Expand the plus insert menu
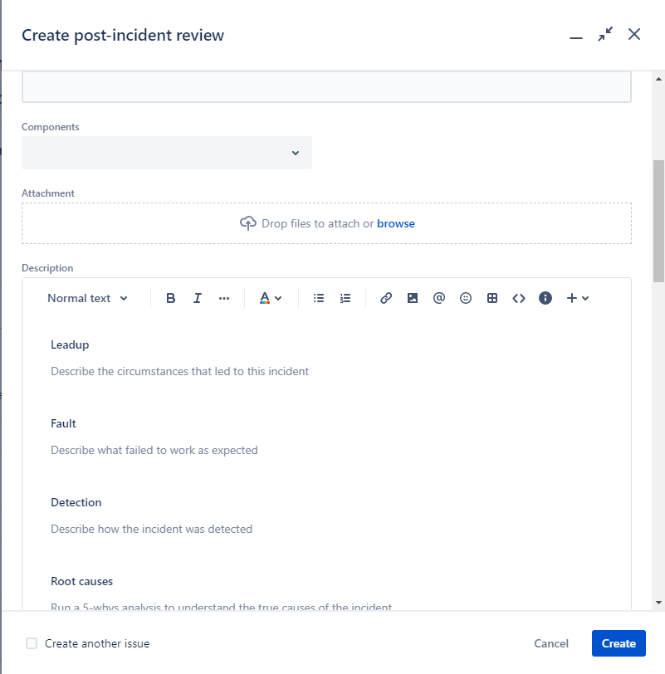Screen dimensions: 665x674 point(578,298)
